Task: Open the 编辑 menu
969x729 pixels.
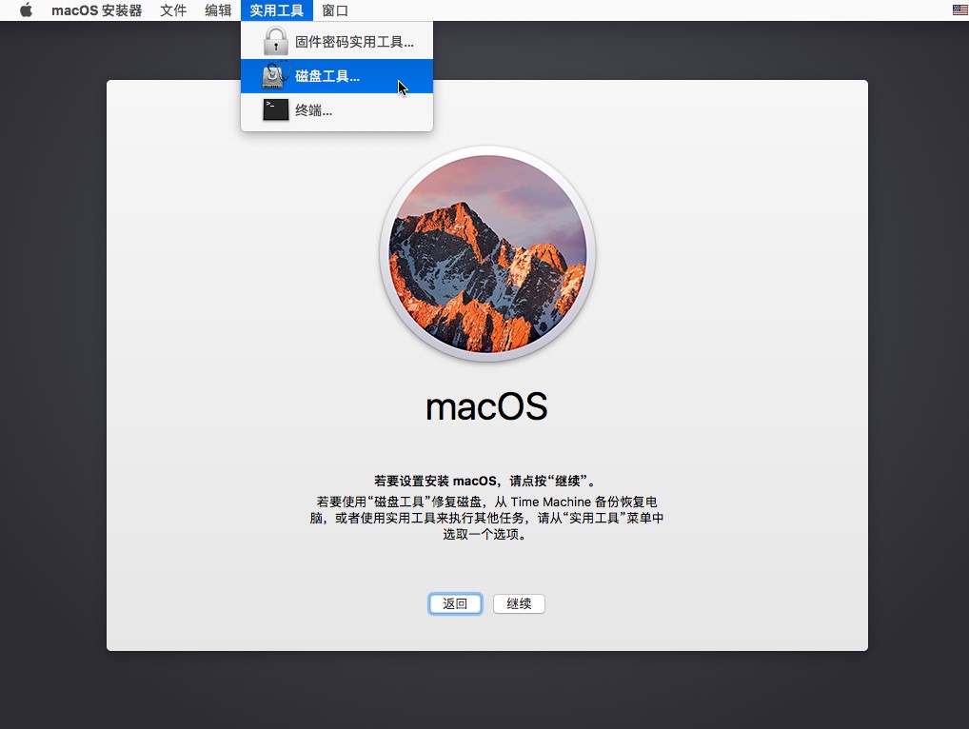Action: tap(218, 10)
